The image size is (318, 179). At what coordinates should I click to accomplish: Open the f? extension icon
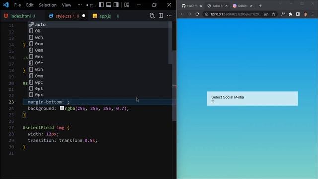[283, 14]
